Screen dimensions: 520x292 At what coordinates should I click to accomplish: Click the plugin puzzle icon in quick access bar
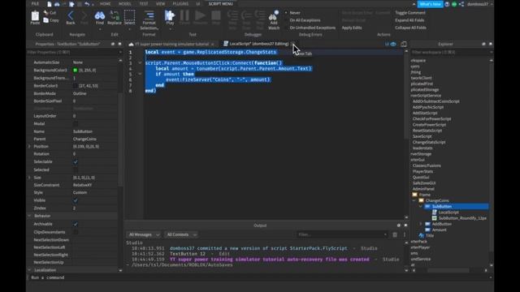[x=72, y=4]
